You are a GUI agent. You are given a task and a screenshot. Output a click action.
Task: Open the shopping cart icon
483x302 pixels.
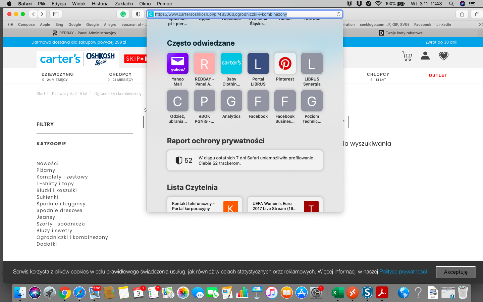click(407, 56)
